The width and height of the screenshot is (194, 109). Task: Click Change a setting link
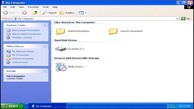[x=22, y=38]
